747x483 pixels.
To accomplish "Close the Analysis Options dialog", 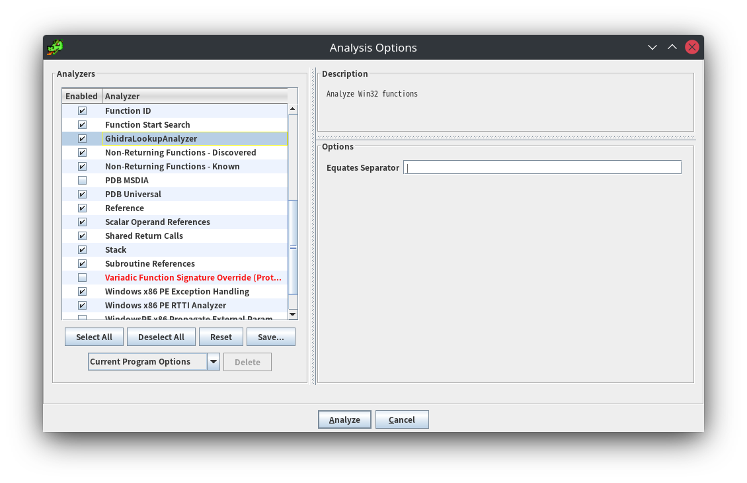I will coord(691,47).
